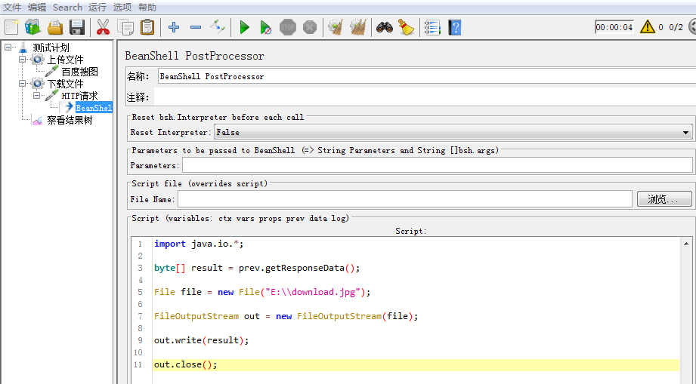Select 百度搜图 sampler in tree

tap(80, 72)
